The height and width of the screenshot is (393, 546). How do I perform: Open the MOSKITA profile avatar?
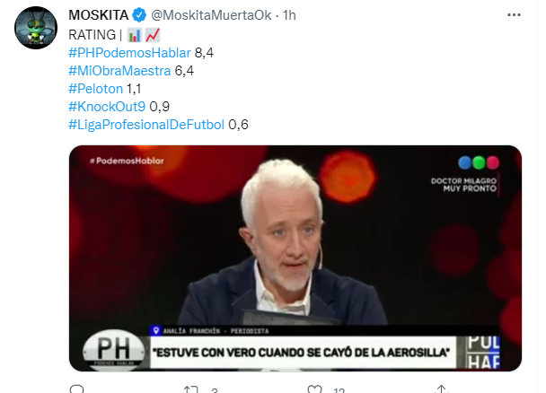click(x=36, y=28)
